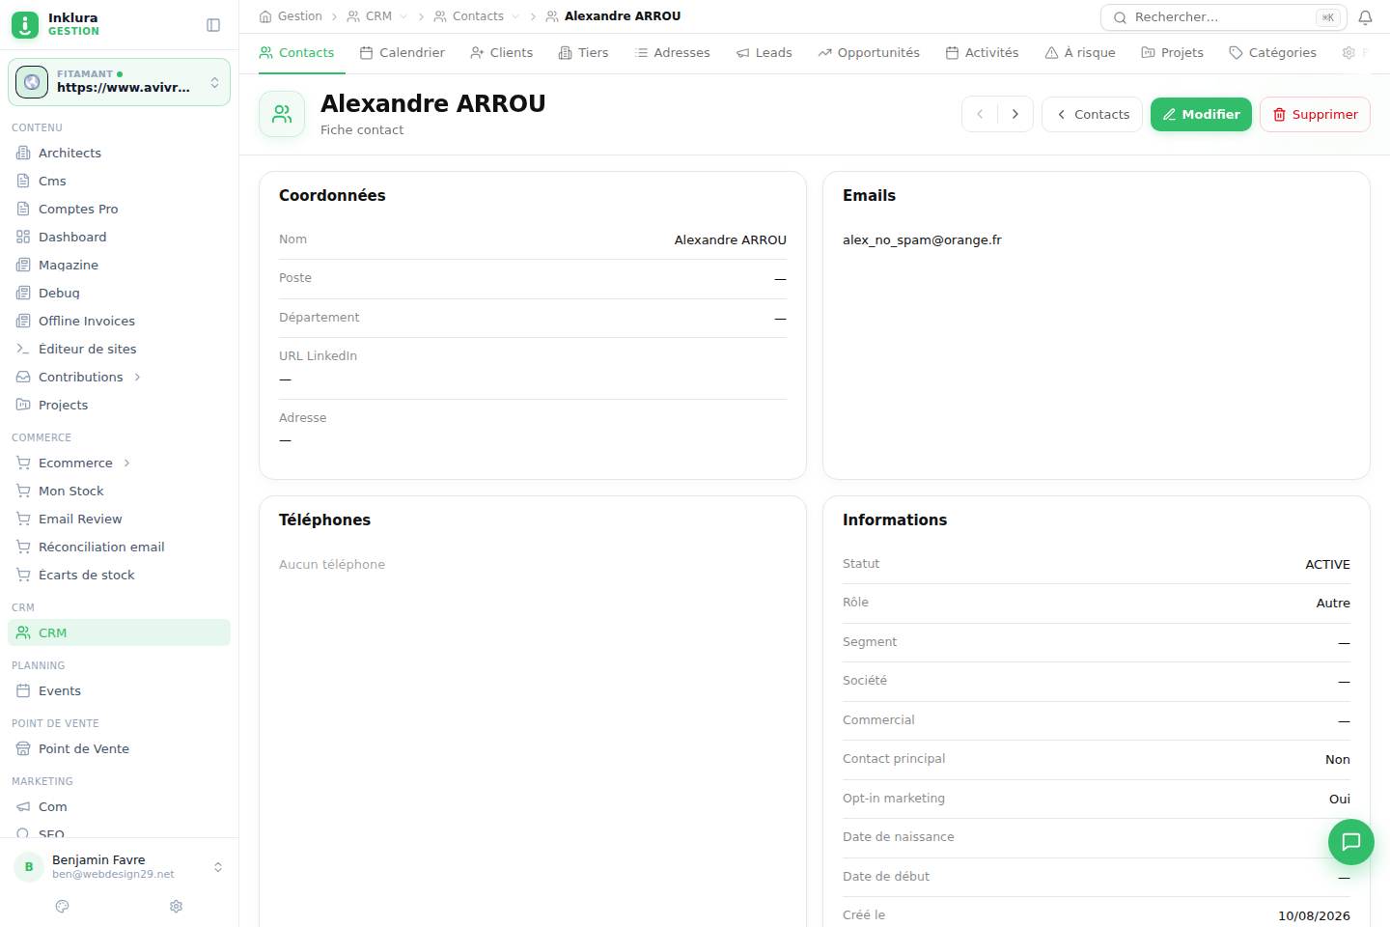Viewport: 1390px width, 927px height.
Task: Click the Modifier button
Action: (x=1201, y=114)
